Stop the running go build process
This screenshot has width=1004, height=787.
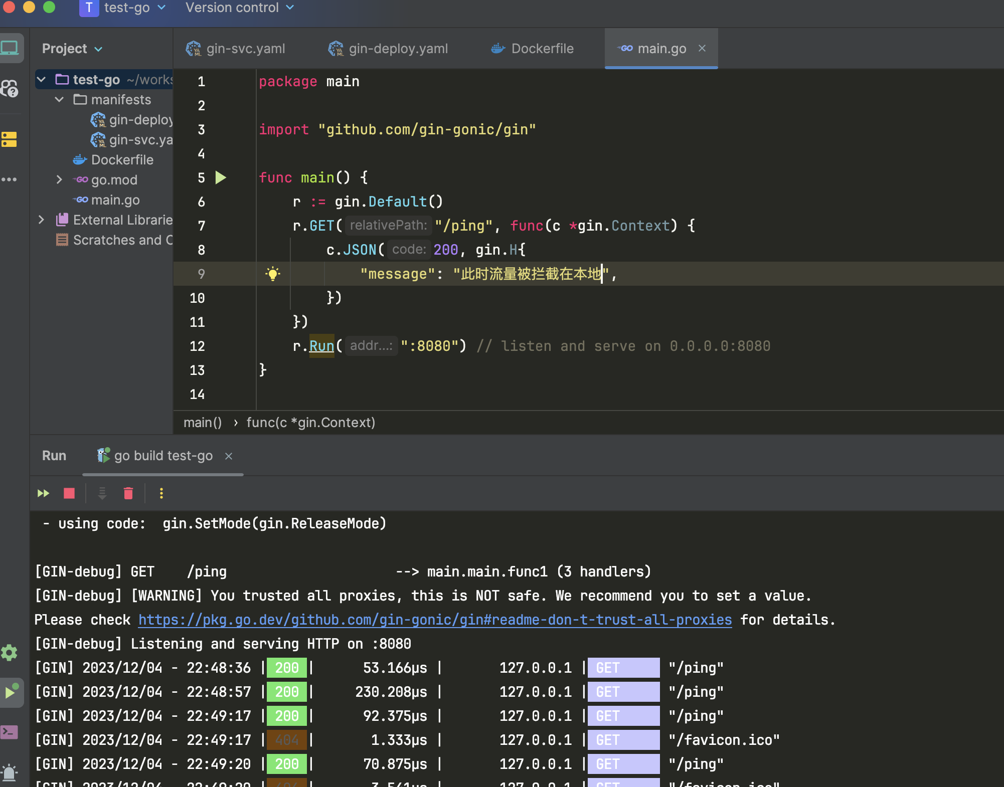tap(69, 493)
